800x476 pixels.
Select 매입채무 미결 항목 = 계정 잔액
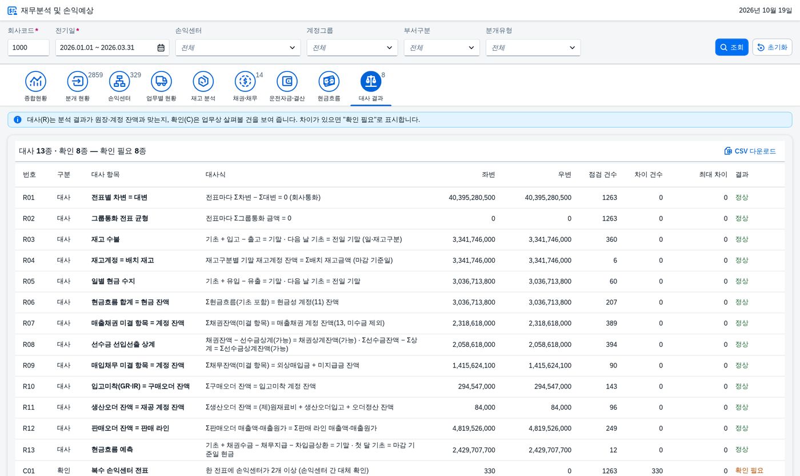138,365
